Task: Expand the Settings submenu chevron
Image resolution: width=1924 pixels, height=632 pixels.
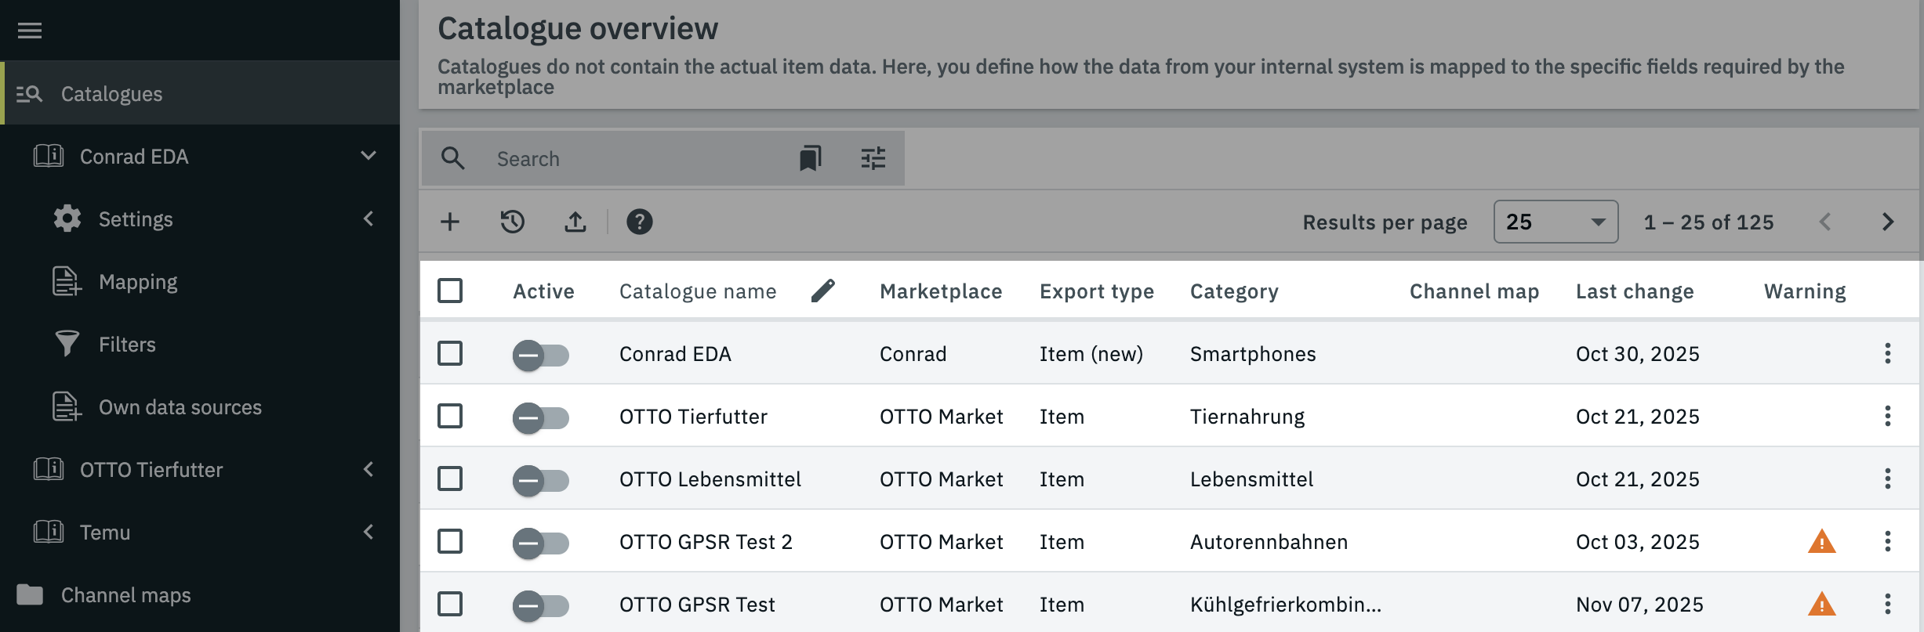Action: [x=368, y=218]
